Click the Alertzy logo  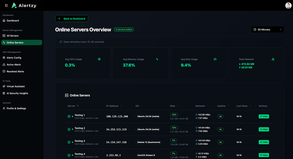point(24,6)
